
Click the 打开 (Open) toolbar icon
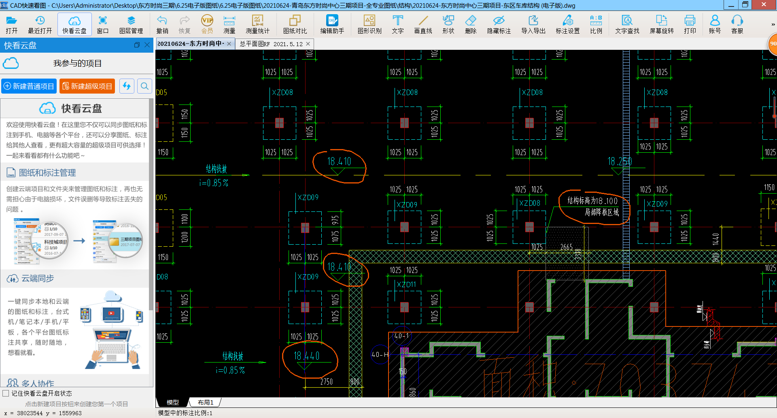coord(11,24)
